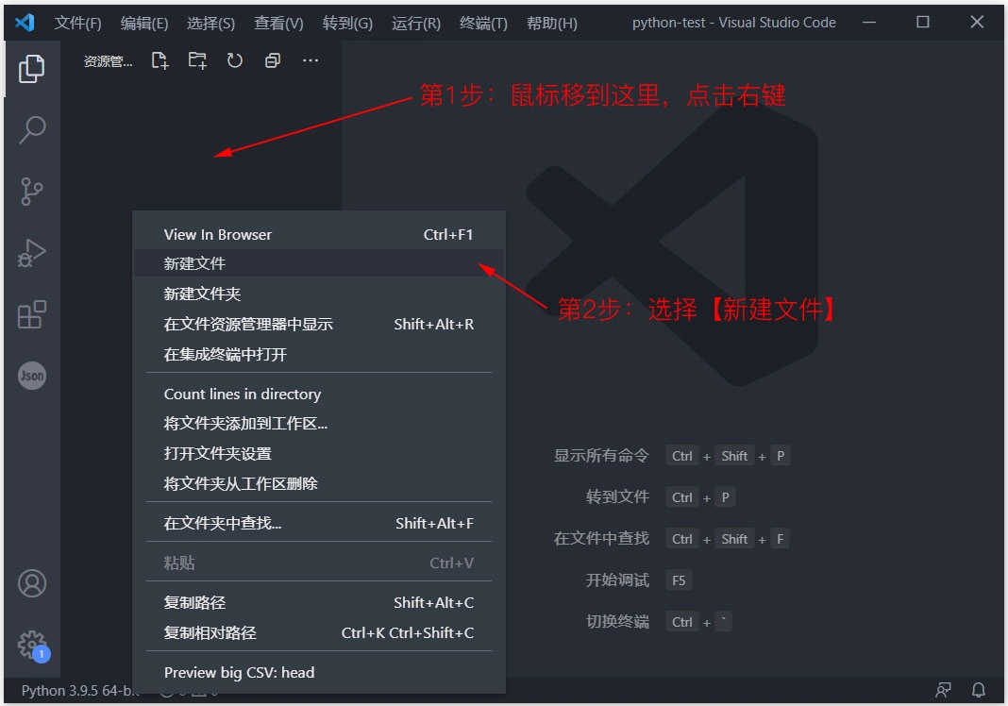This screenshot has height=706, width=1008.
Task: Open the Search panel in the activity bar
Action: (32, 129)
